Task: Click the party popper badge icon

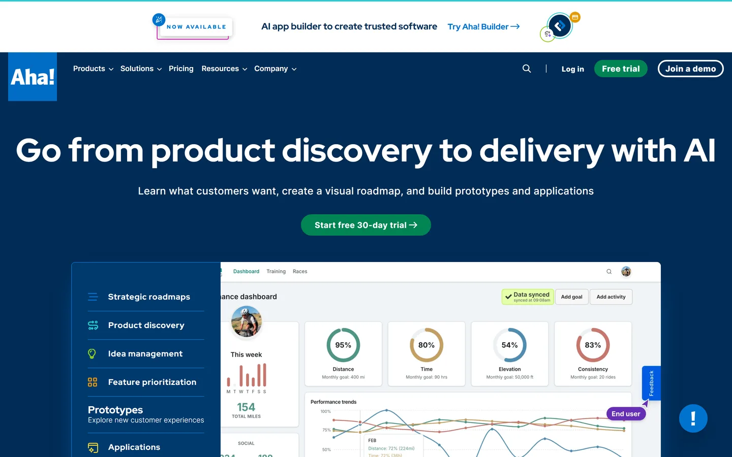Action: (x=159, y=20)
